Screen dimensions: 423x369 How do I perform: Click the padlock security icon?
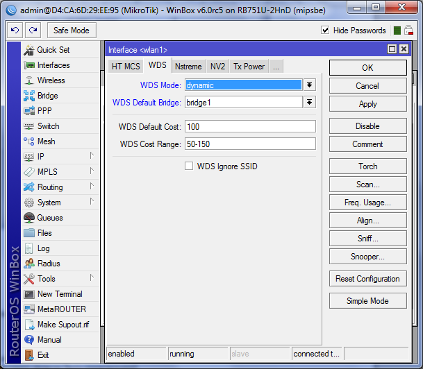click(408, 30)
